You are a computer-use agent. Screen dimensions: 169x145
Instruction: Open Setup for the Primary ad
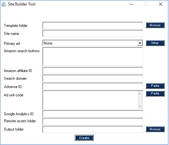click(x=155, y=43)
